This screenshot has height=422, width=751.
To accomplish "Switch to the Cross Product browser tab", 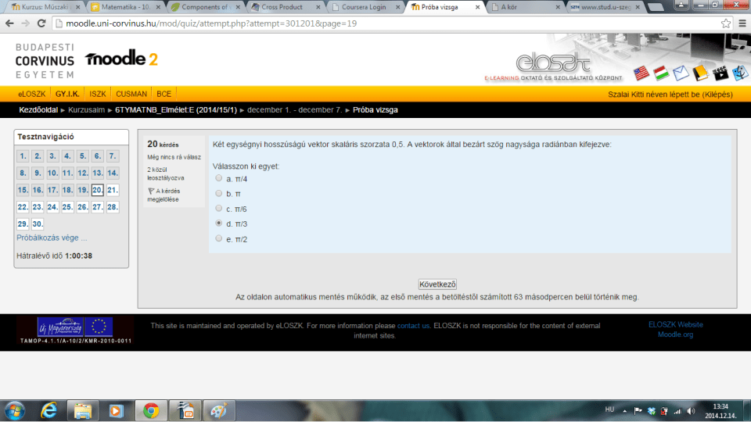I will 283,7.
